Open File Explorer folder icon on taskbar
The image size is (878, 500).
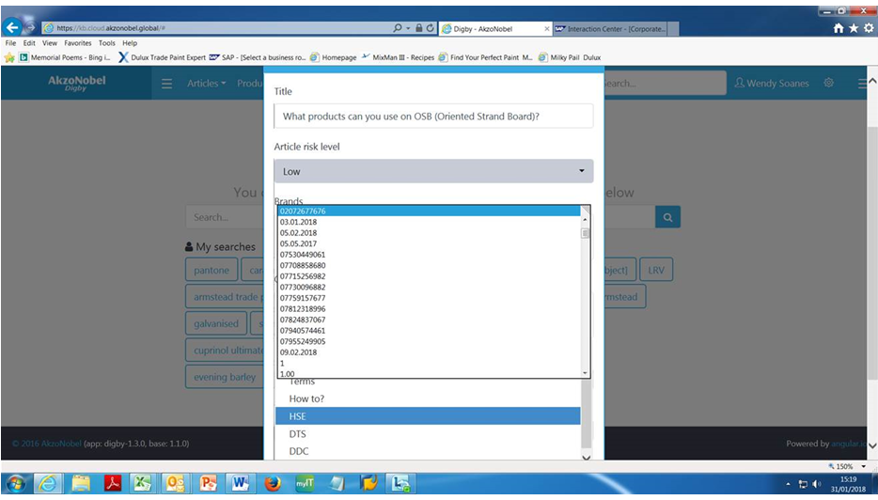pos(81,483)
